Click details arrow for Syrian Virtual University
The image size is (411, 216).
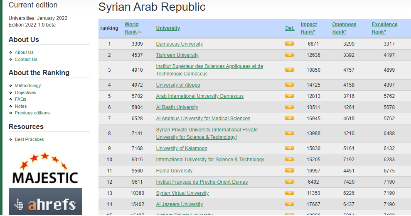tap(289, 193)
